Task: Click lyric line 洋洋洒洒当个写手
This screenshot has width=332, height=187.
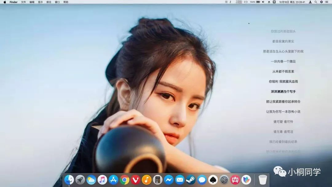Action: pos(283,91)
